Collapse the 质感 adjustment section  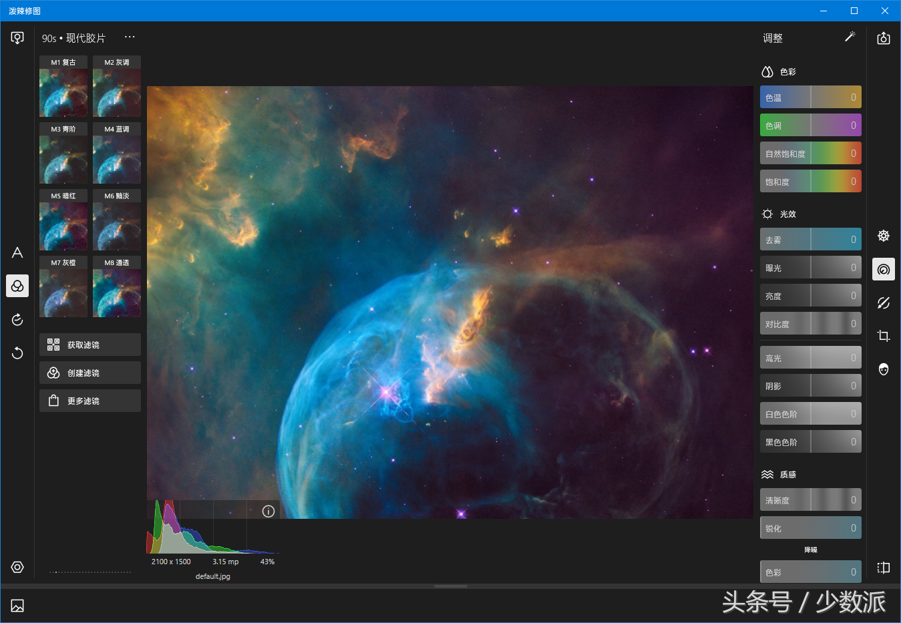pyautogui.click(x=779, y=474)
